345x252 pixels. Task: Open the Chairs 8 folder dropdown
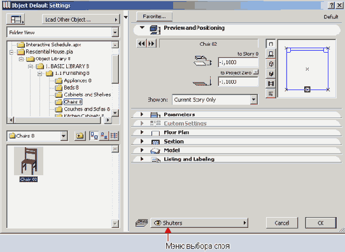64,136
